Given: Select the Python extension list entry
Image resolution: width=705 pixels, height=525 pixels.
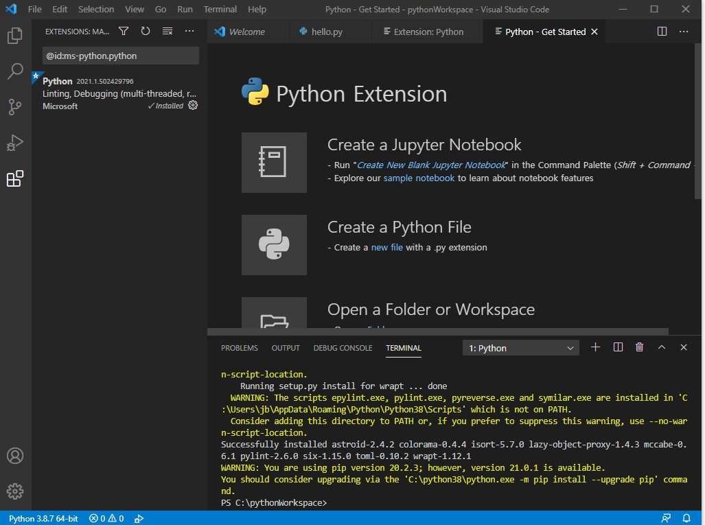Looking at the screenshot, I should (119, 93).
